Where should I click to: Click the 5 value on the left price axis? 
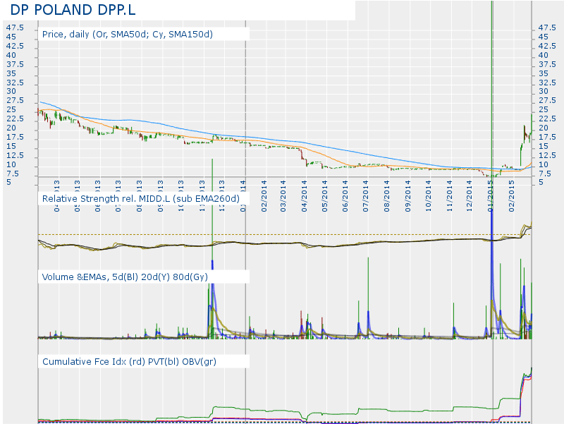(8, 182)
